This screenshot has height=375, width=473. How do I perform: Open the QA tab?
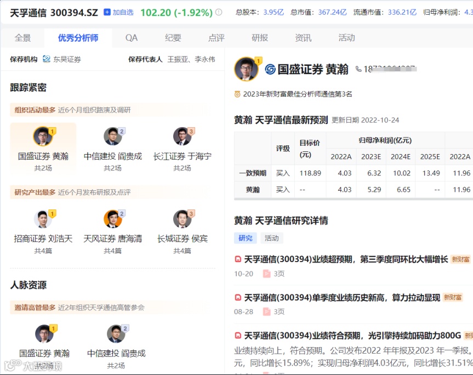point(132,38)
